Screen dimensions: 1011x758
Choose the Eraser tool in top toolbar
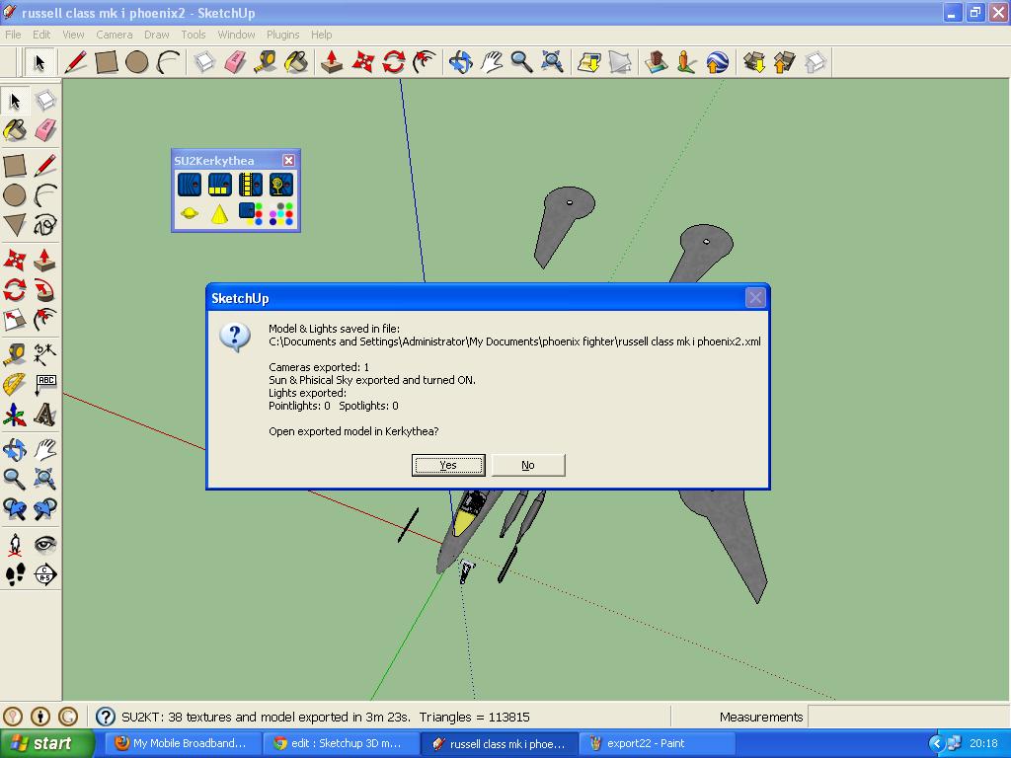click(235, 62)
